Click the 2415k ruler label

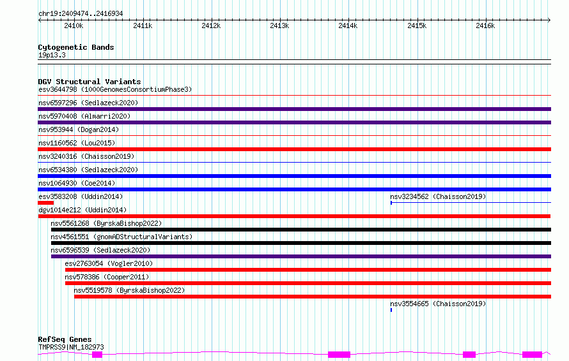click(x=417, y=26)
